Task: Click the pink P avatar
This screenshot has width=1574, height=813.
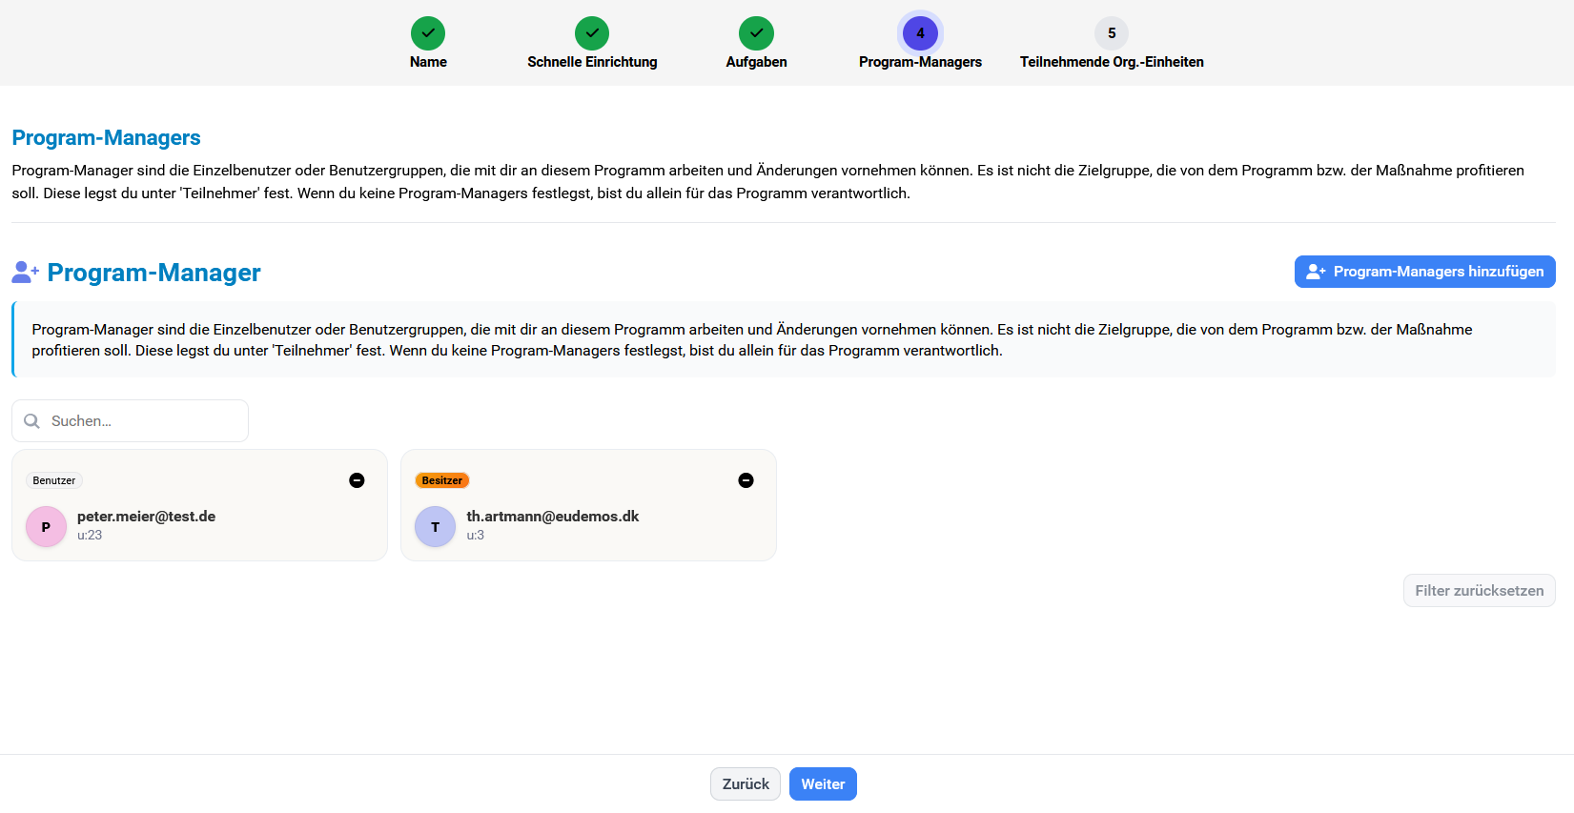Action: point(46,527)
